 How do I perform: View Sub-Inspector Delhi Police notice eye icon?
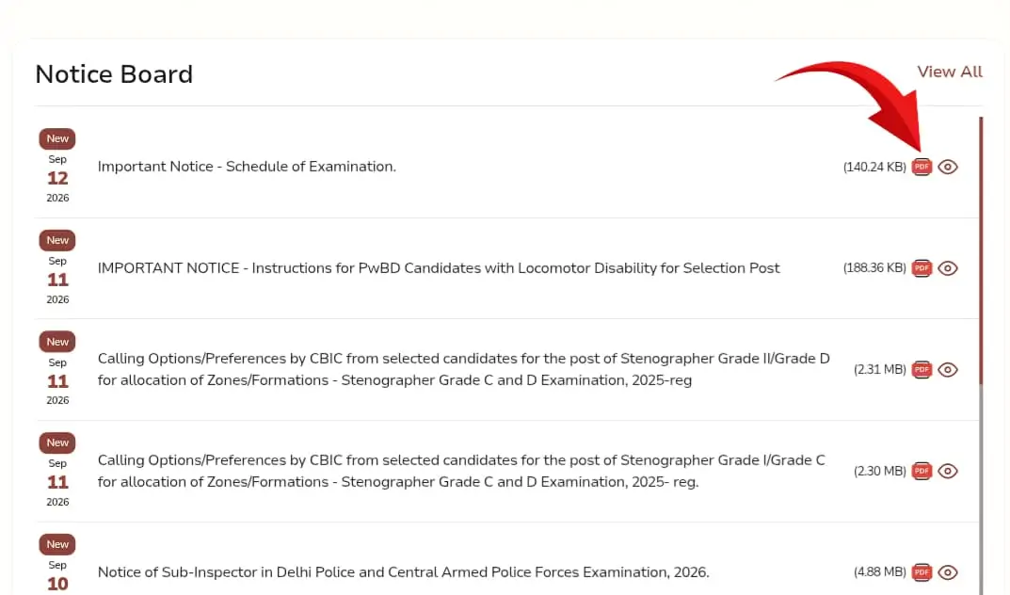point(948,571)
